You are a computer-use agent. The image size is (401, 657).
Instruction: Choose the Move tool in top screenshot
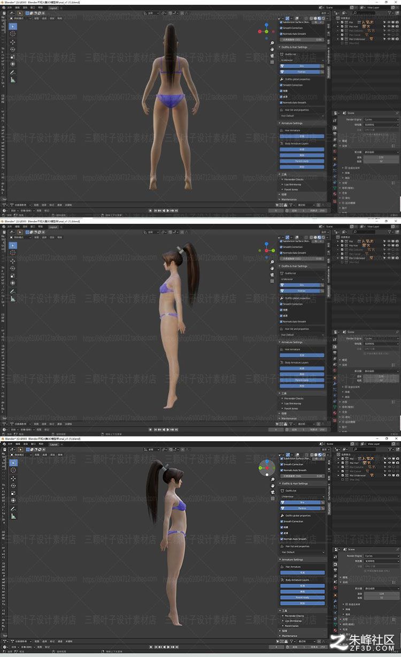[x=13, y=42]
